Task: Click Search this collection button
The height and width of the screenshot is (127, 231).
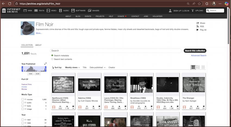Action: pos(195,51)
